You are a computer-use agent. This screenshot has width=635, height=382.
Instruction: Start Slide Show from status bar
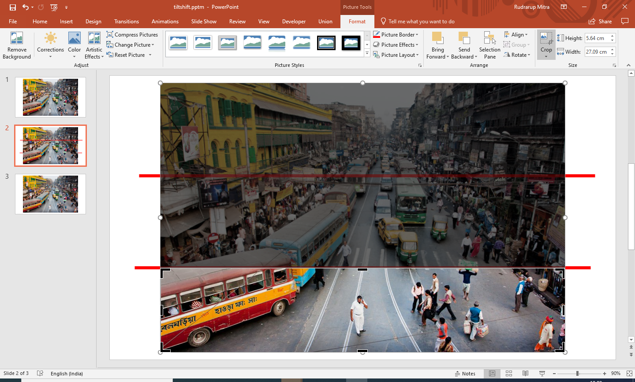[542, 373]
